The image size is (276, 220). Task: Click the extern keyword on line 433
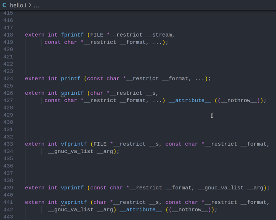coord(34,144)
